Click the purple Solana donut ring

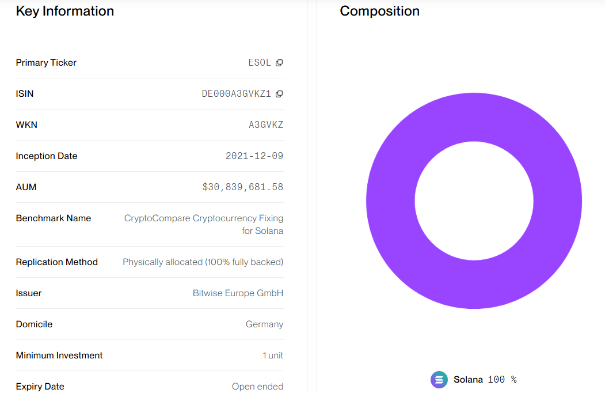(x=390, y=201)
